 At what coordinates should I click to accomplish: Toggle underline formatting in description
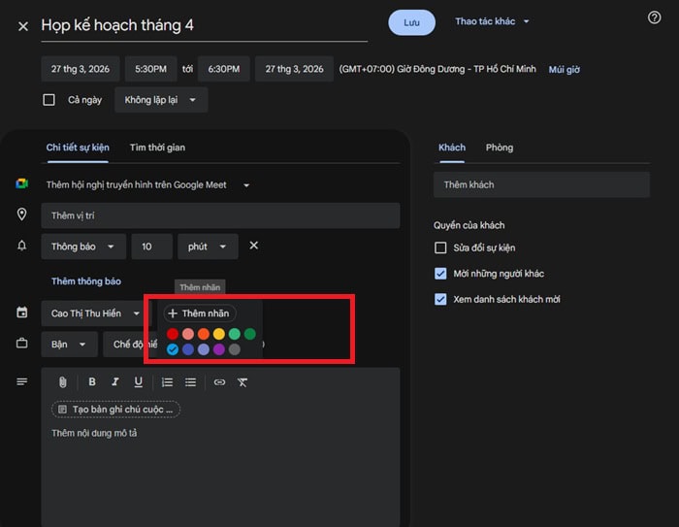tap(139, 382)
